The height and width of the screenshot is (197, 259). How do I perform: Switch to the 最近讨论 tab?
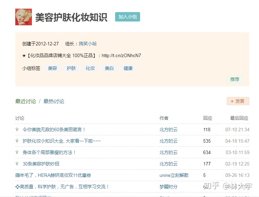point(26,101)
